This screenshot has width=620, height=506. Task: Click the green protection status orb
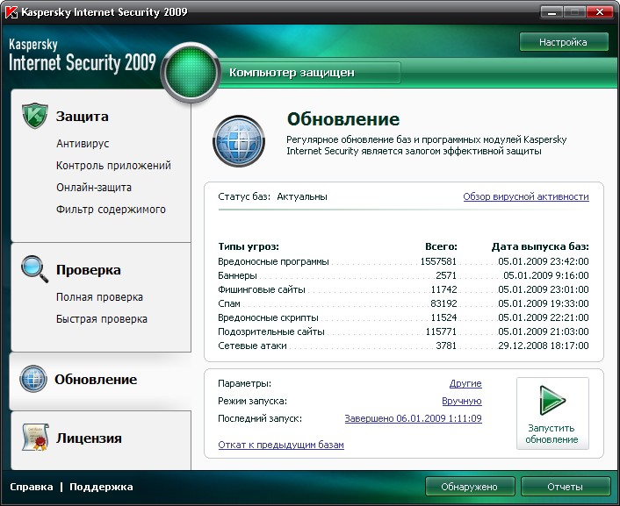[191, 73]
